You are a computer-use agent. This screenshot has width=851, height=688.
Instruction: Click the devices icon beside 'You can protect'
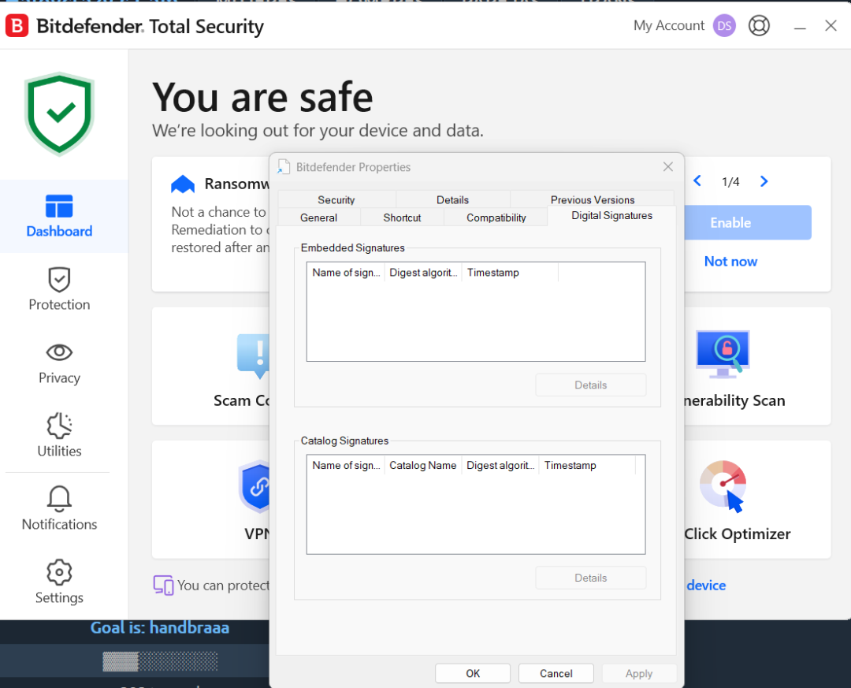coord(163,585)
